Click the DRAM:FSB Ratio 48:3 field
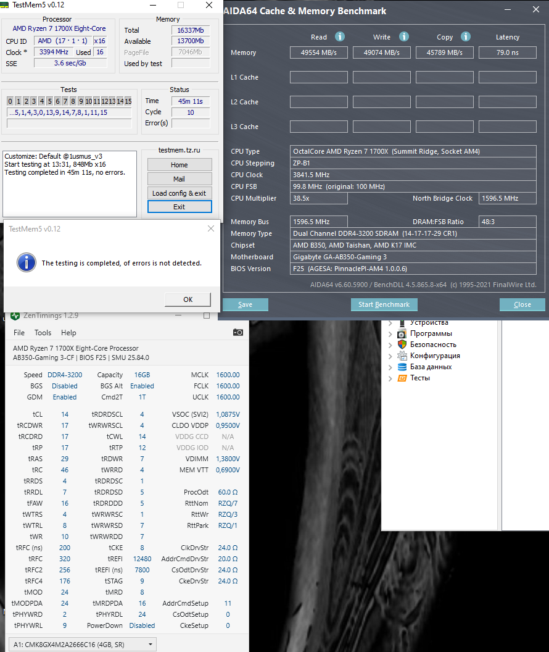This screenshot has height=652, width=549. (508, 222)
